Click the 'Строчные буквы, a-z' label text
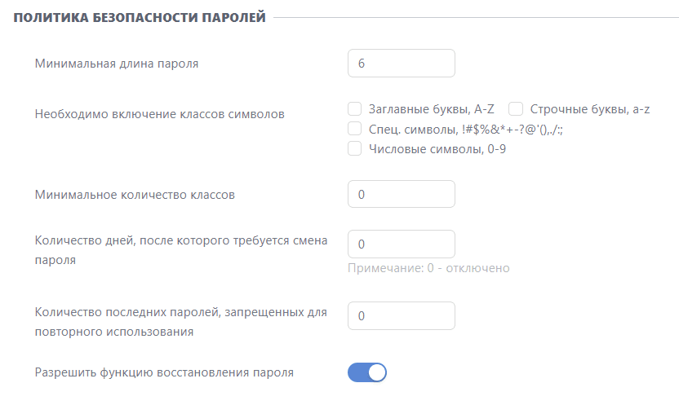The width and height of the screenshot is (679, 405). pos(590,109)
